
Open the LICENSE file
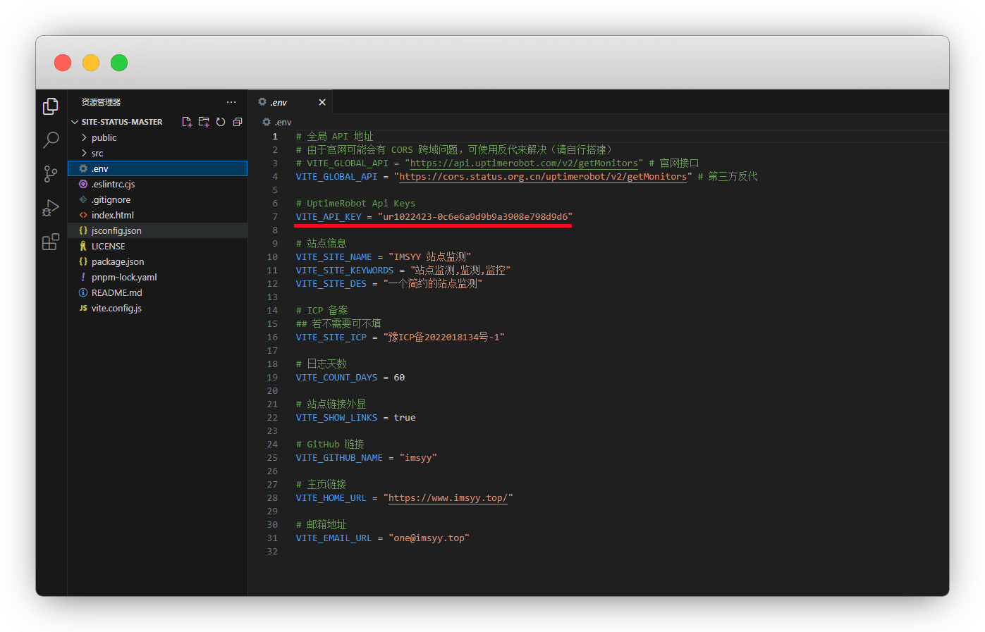157,246
